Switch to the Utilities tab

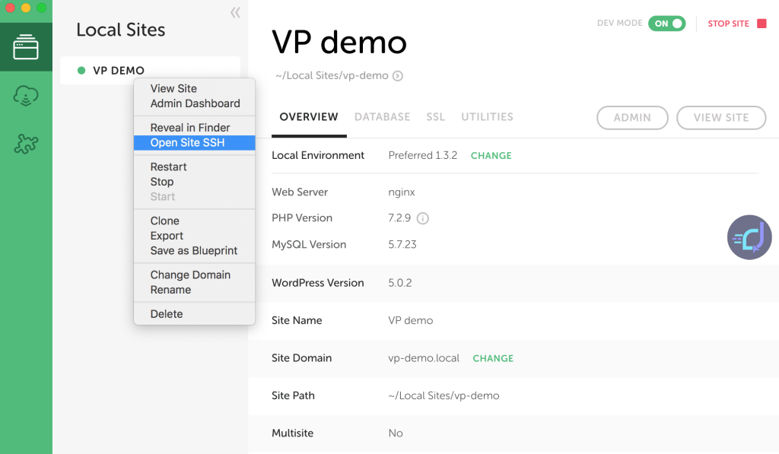click(487, 116)
